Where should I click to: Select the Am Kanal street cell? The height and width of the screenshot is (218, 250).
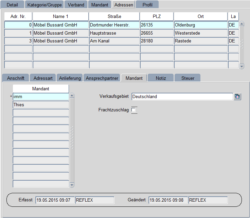click(114, 41)
